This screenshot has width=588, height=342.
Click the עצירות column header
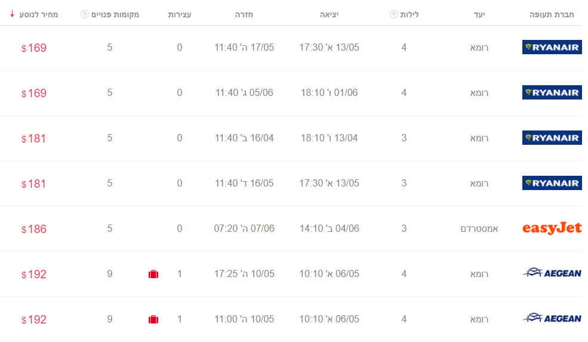coord(180,14)
